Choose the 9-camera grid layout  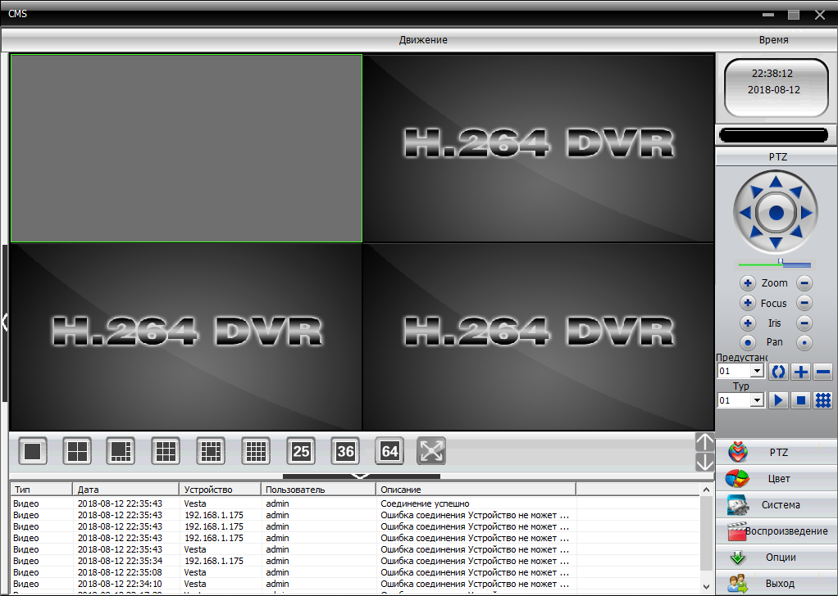coord(166,450)
